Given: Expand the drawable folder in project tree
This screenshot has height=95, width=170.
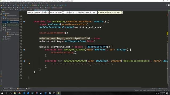Looking at the screenshot, I should point(4,29).
